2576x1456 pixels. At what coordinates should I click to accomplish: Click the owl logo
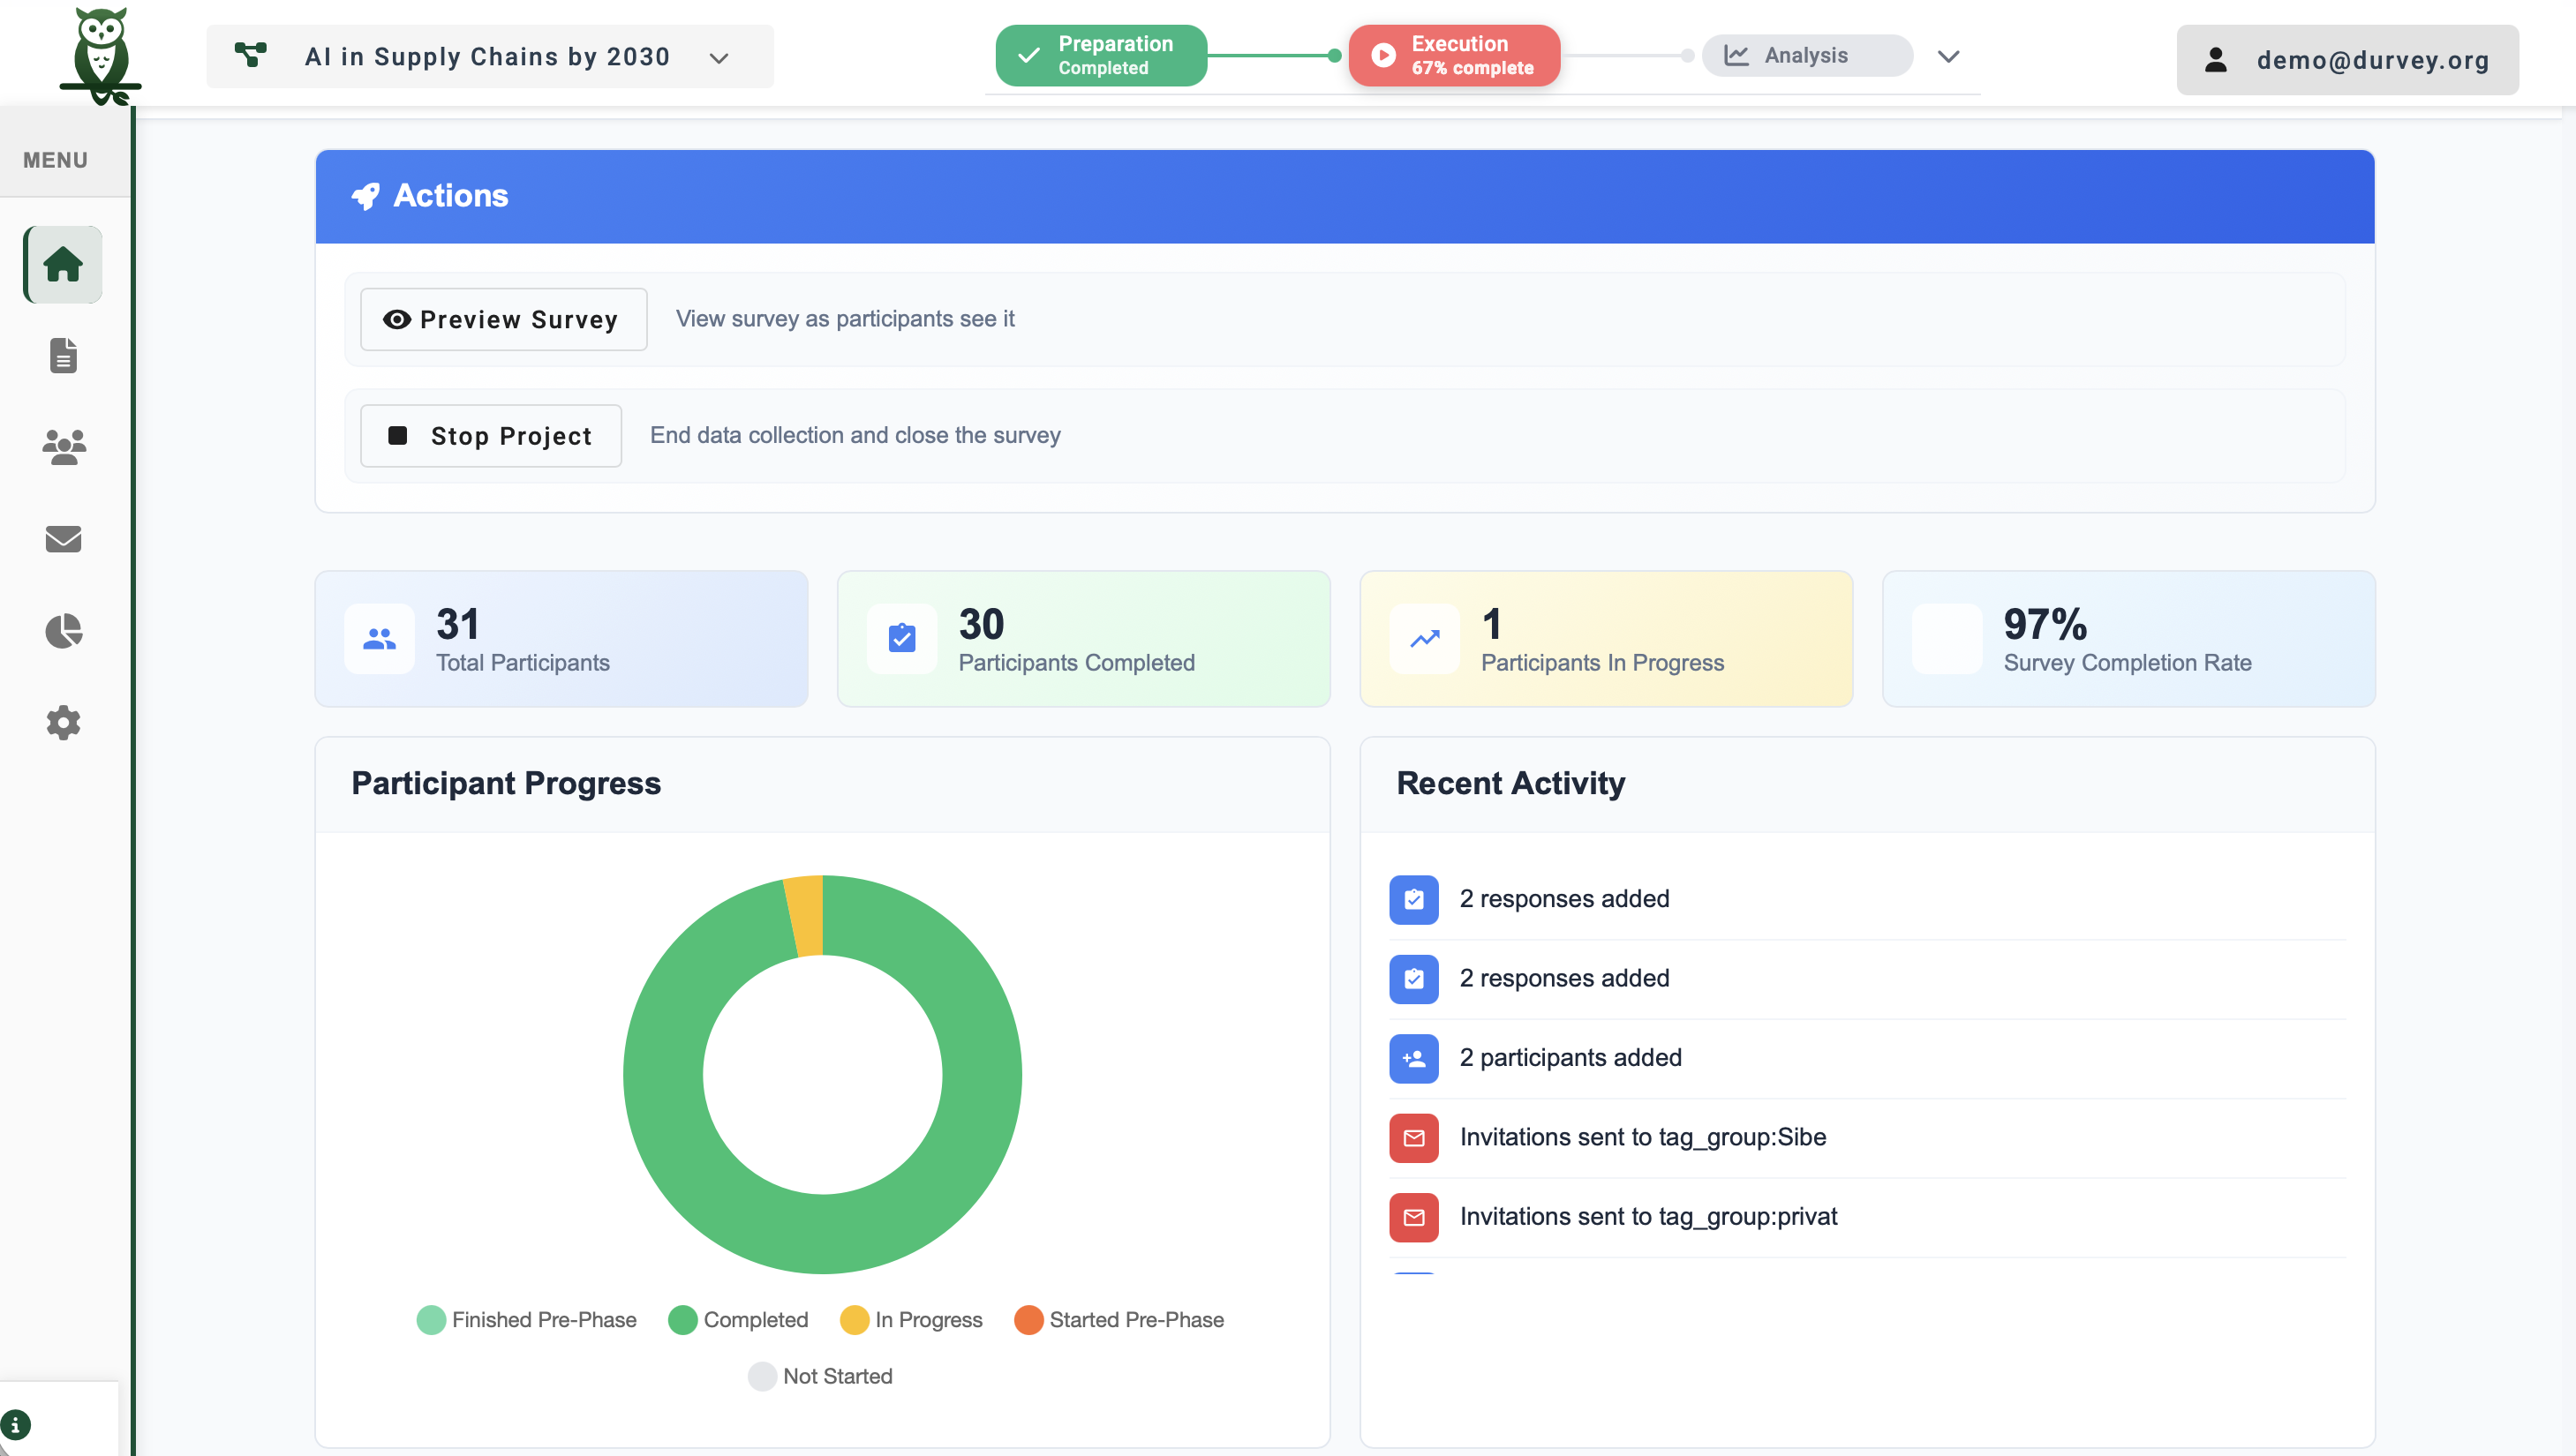[x=100, y=55]
